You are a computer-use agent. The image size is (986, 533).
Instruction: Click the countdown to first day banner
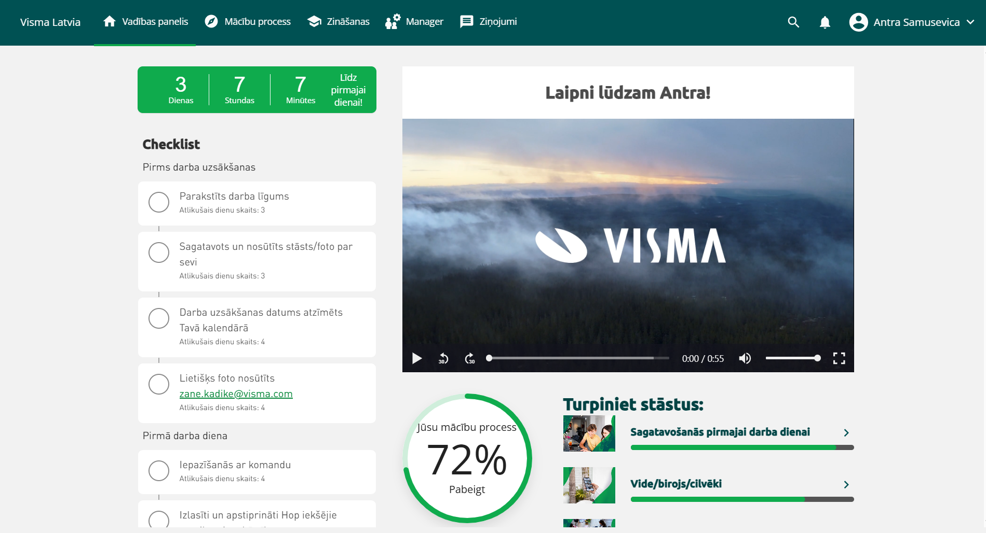(x=257, y=90)
